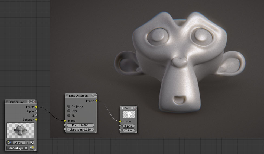
Task: Toggle hidden sockets with Lens Distortion plus icon
Action: (93, 96)
